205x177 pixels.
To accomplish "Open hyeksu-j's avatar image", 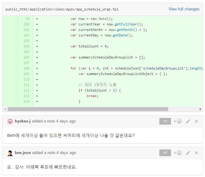I will pyautogui.click(x=10, y=121).
